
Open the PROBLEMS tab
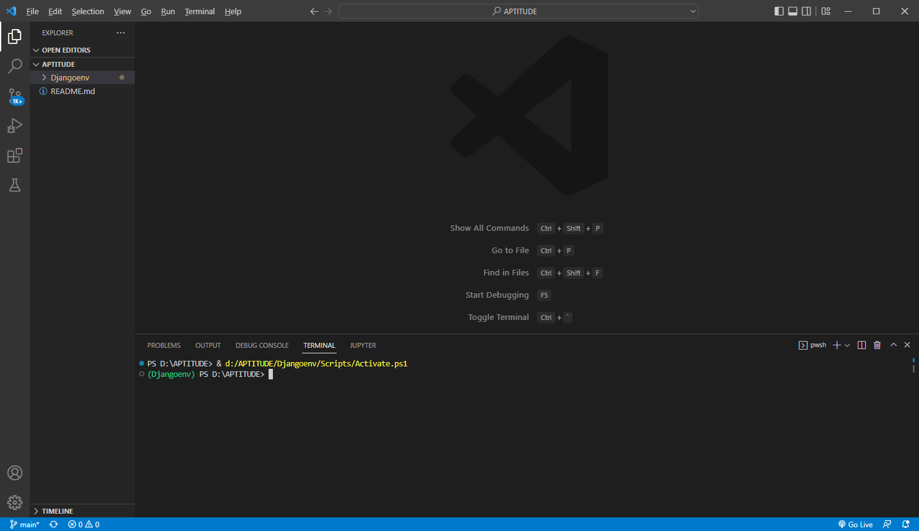[164, 345]
